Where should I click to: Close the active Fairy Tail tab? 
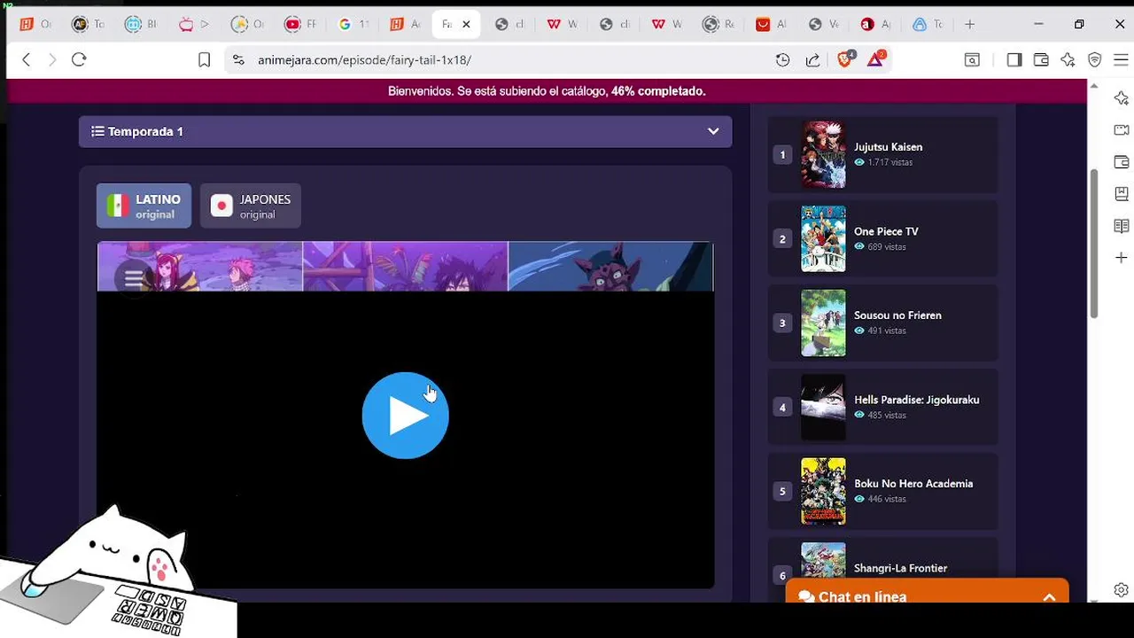point(466,24)
